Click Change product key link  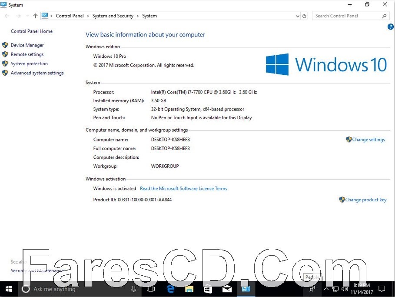pos(365,200)
